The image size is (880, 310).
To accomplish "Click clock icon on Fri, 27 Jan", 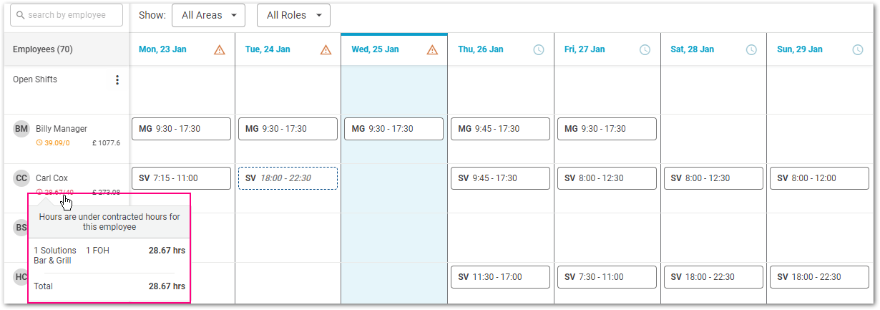I will click(x=645, y=50).
